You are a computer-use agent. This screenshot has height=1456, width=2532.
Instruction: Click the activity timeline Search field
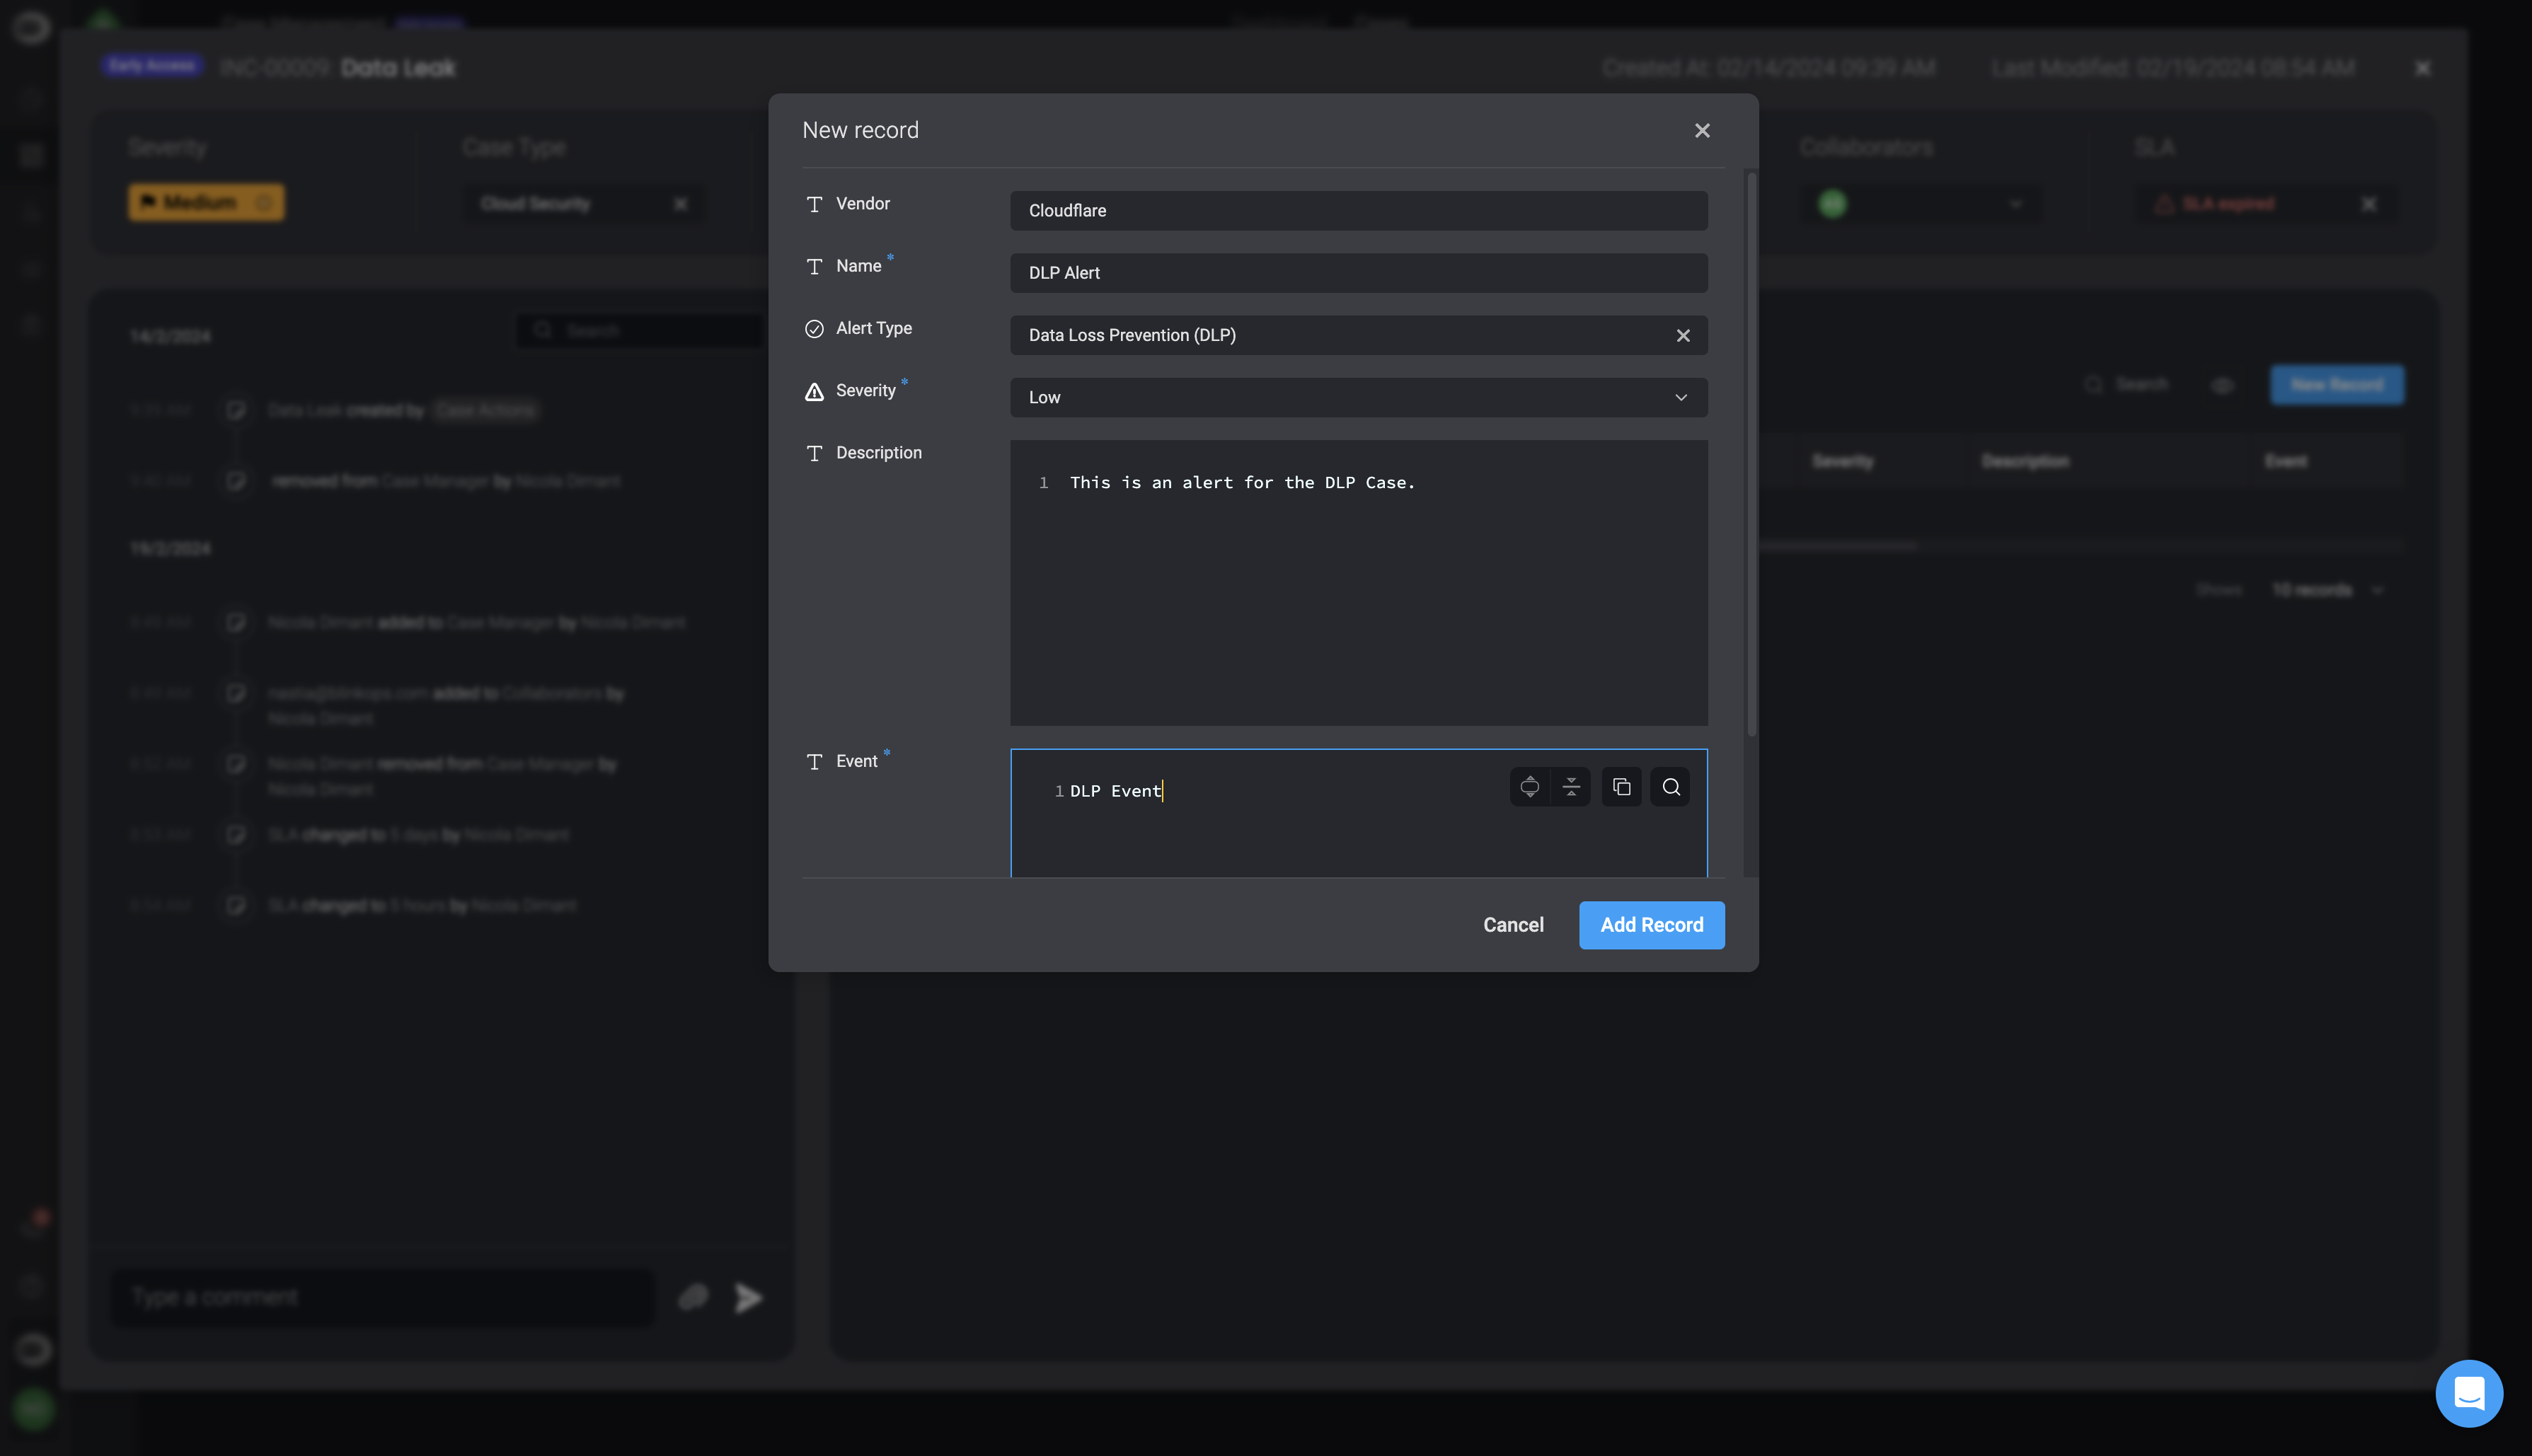(x=640, y=331)
